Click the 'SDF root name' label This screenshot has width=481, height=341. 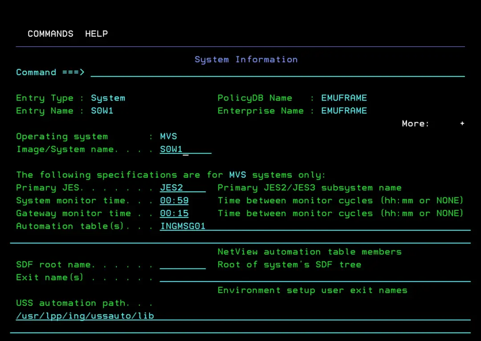coord(53,265)
